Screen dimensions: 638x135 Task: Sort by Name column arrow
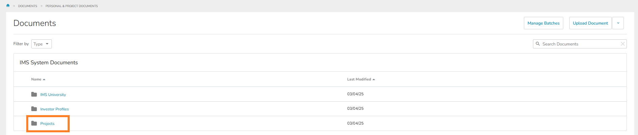44,79
